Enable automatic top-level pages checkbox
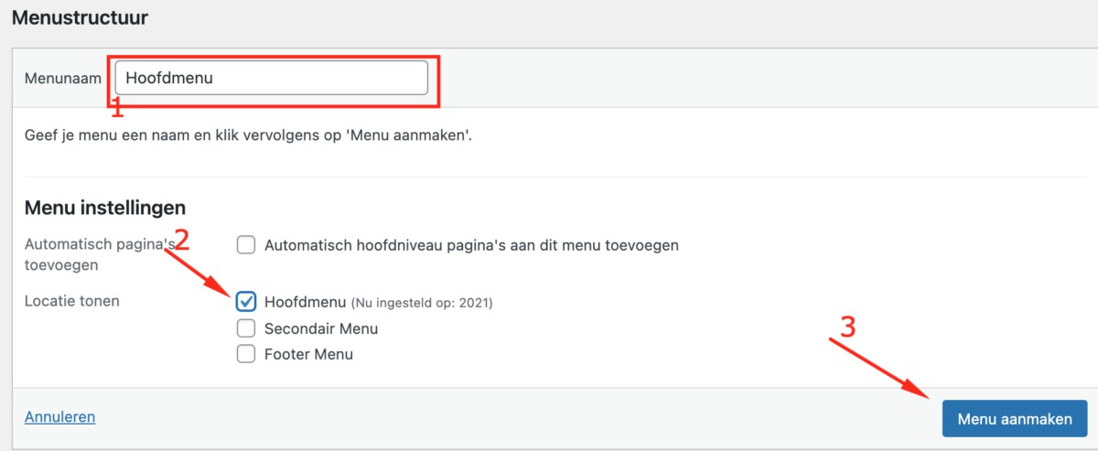The width and height of the screenshot is (1098, 451). (245, 245)
